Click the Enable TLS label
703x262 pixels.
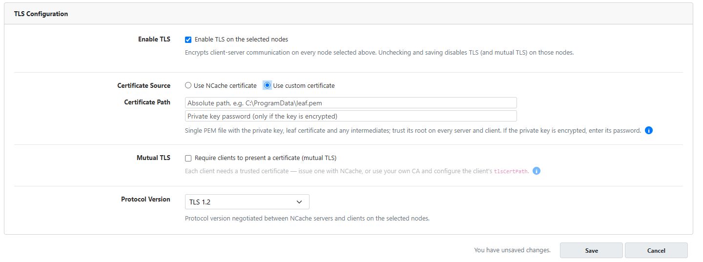click(154, 39)
